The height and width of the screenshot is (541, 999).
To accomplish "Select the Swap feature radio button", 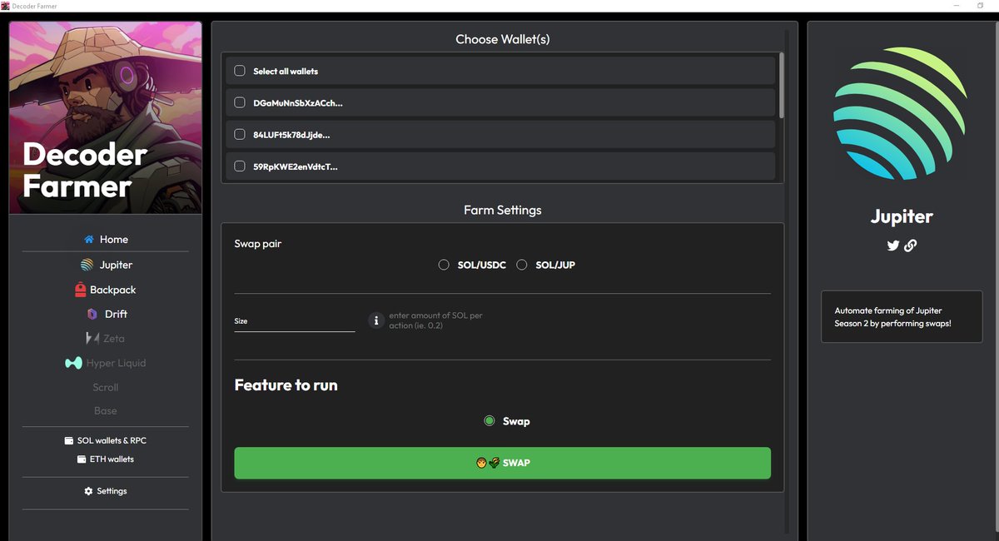I will [490, 421].
